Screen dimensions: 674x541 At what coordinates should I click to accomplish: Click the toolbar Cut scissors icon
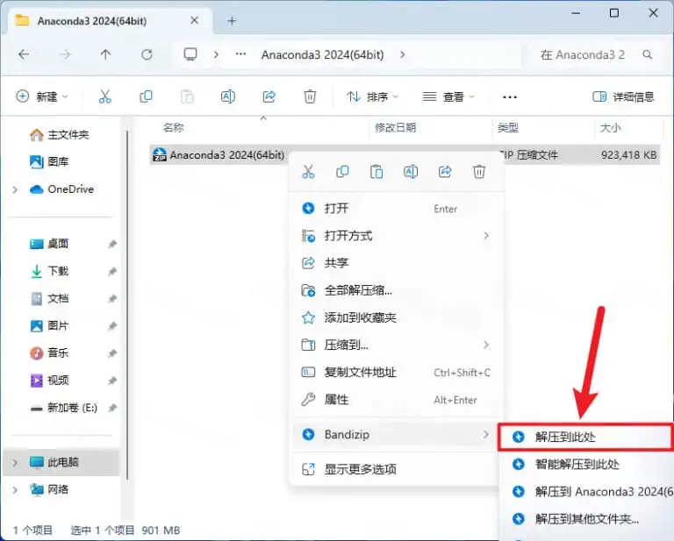click(x=105, y=96)
